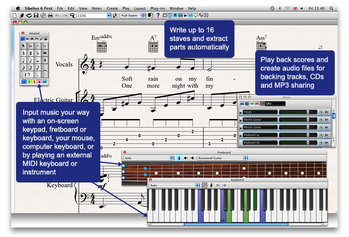The height and width of the screenshot is (237, 349).
Task: Click the Open file folder toolbar icon
Action: point(22,15)
